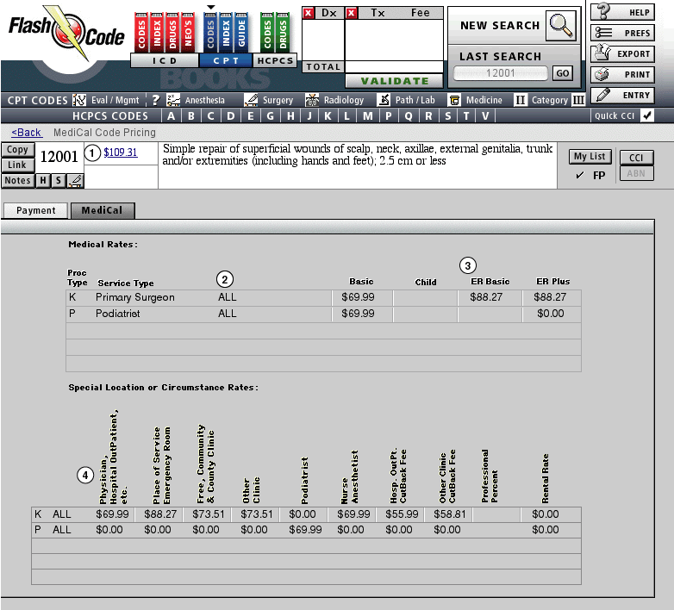The width and height of the screenshot is (674, 610).
Task: Click the Export button
Action: pyautogui.click(x=622, y=53)
